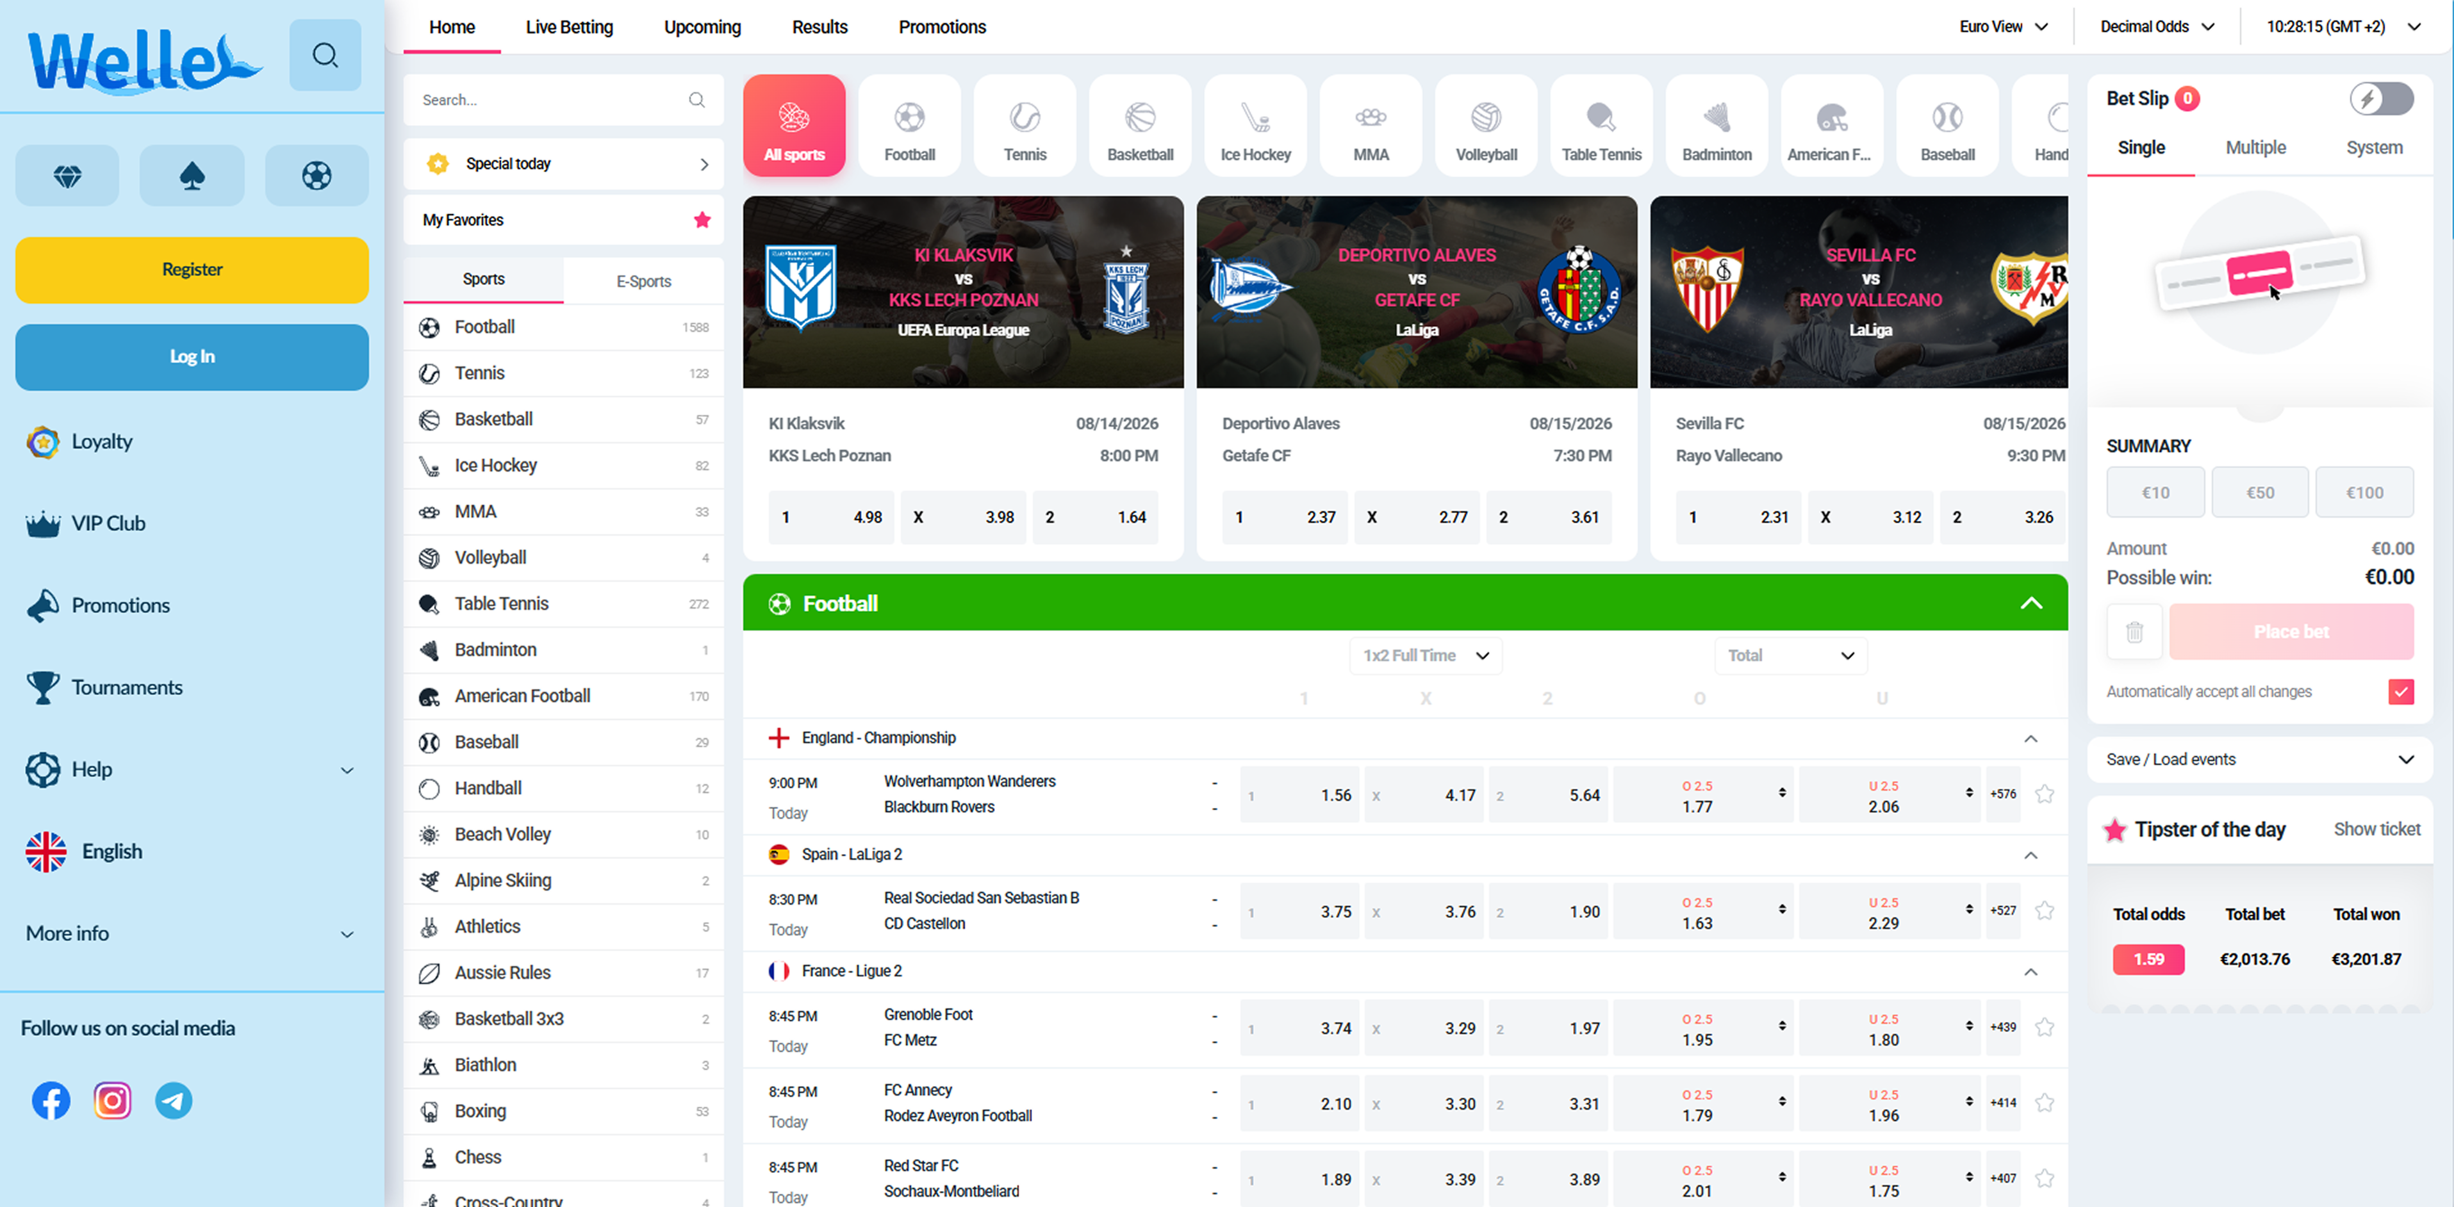Open Table Tennis in sports list

tap(563, 603)
